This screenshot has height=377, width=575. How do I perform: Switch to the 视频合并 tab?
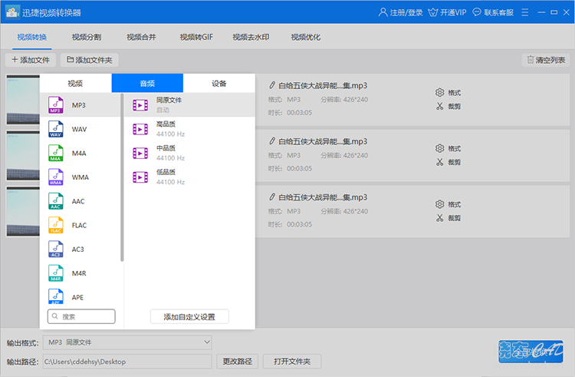pos(141,37)
